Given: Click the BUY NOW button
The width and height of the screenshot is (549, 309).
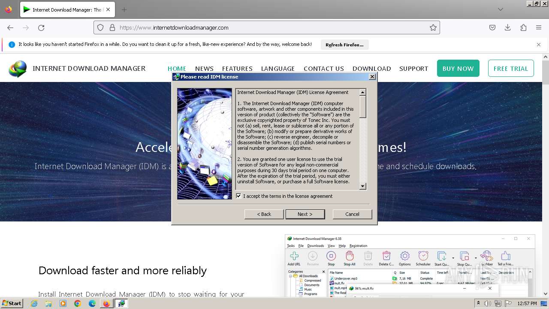Looking at the screenshot, I should coord(458,68).
